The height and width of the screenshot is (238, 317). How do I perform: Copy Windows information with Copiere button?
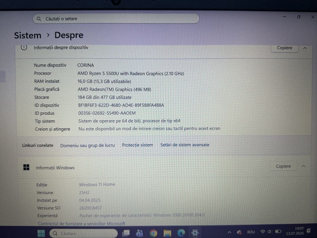point(283,166)
